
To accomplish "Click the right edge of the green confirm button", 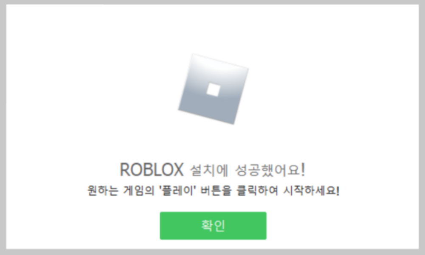I will pos(264,225).
